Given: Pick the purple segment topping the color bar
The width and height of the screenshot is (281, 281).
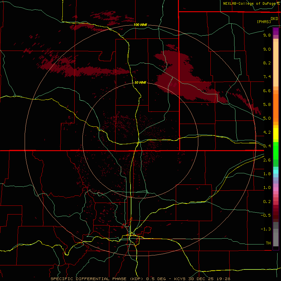Looking at the screenshot, I should (276, 31).
